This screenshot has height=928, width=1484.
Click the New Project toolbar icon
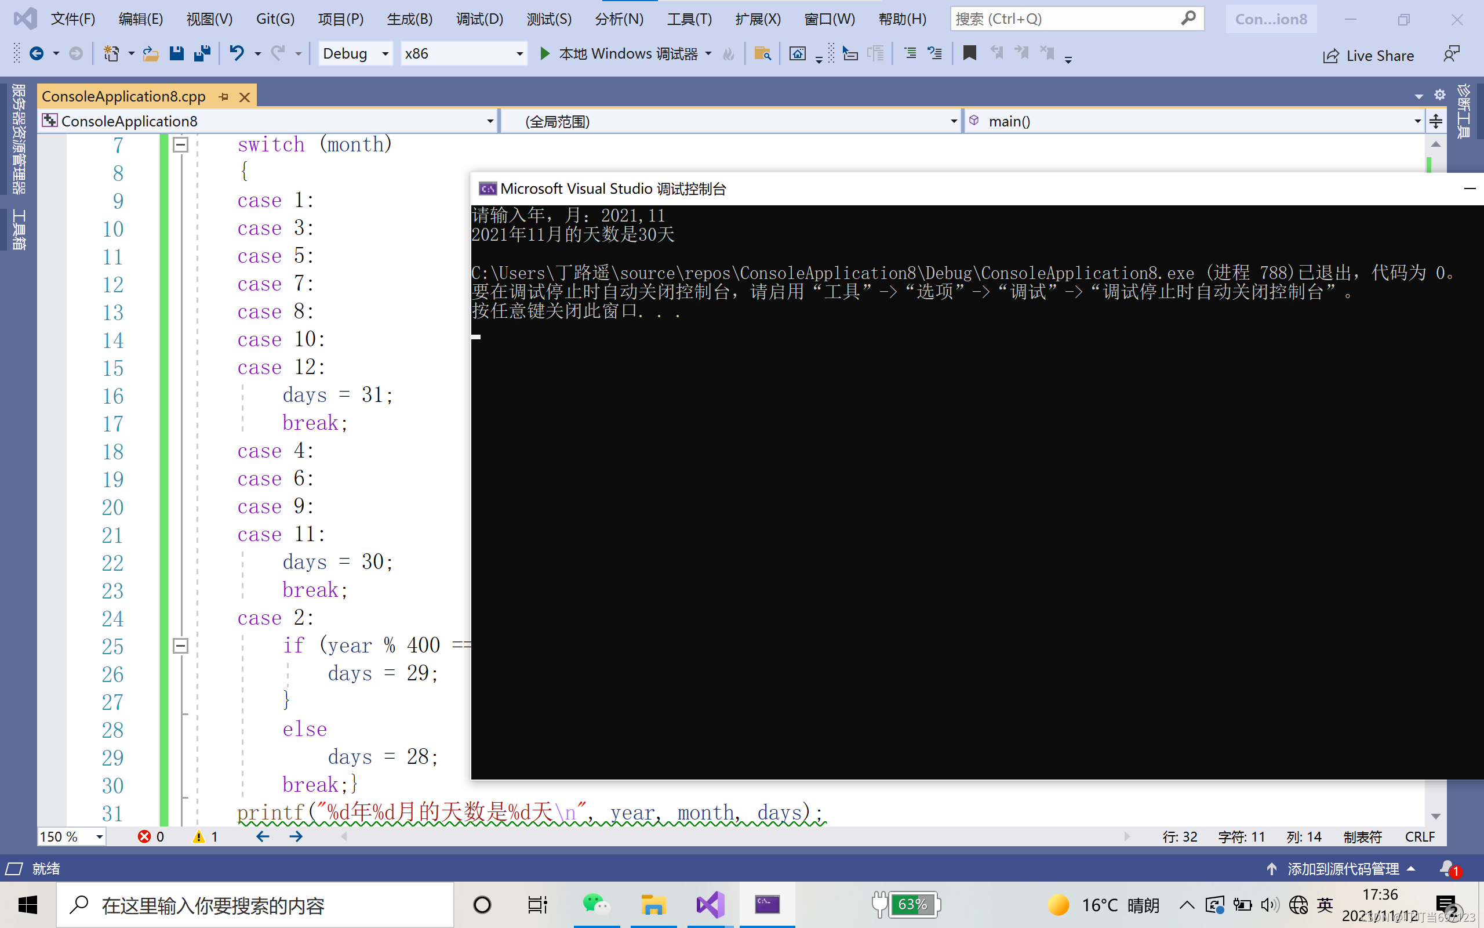click(x=111, y=54)
